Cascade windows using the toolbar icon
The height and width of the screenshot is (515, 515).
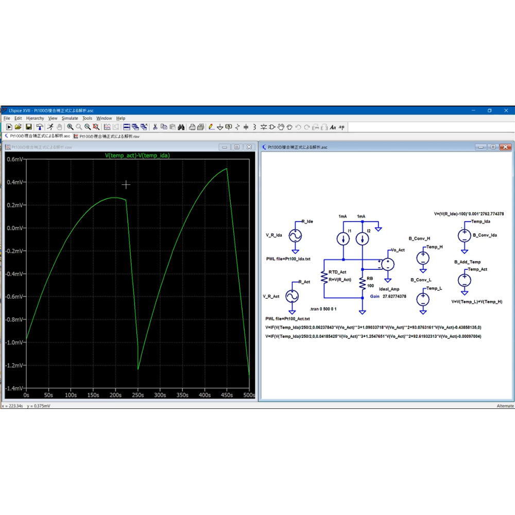tap(135, 127)
